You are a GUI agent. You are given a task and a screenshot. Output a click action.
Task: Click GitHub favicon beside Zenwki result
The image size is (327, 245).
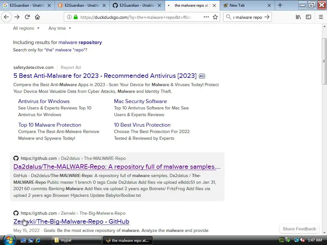point(16,213)
